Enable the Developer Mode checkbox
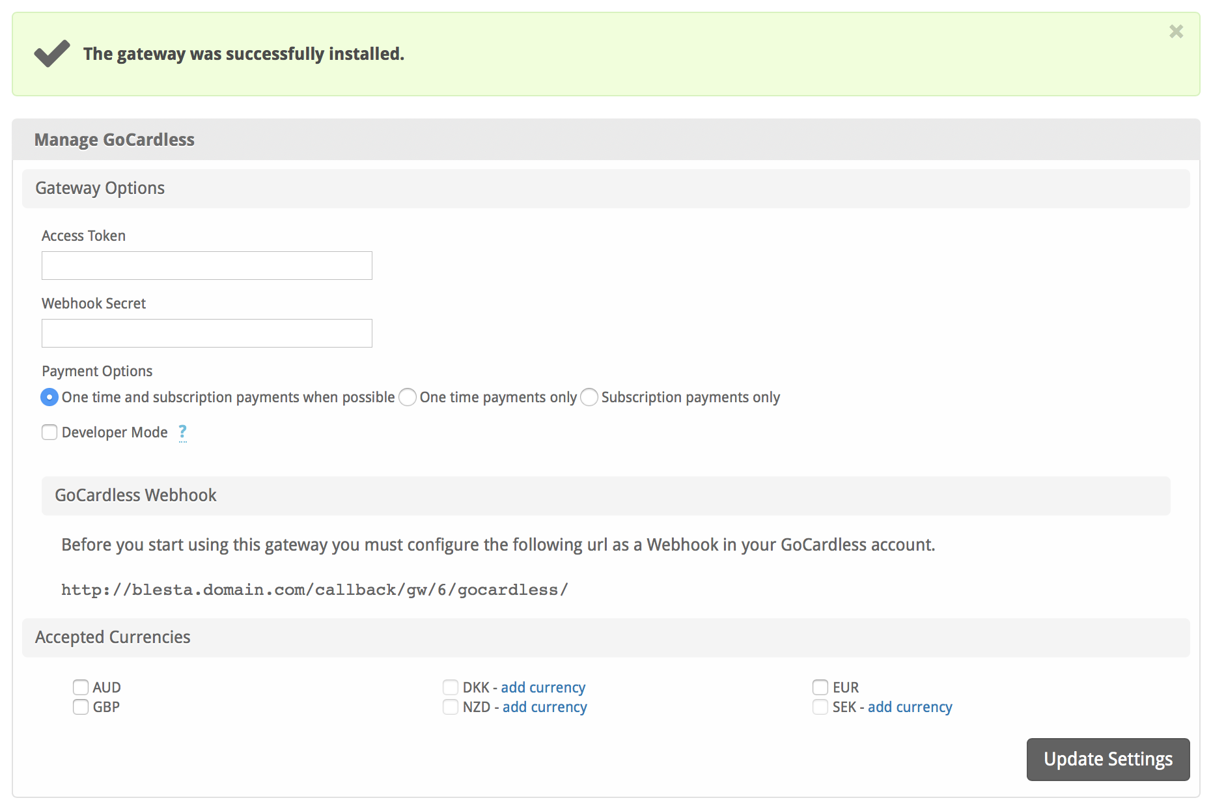 click(x=49, y=432)
